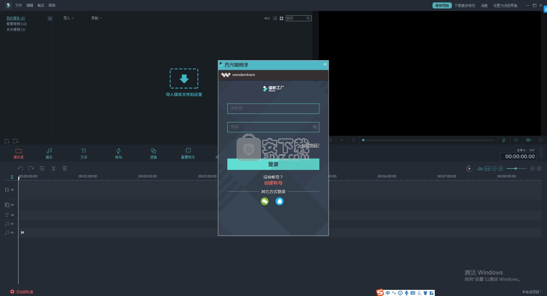The image size is (547, 296).
Task: Switch media library to thumbnail grid view
Action: click(281, 18)
